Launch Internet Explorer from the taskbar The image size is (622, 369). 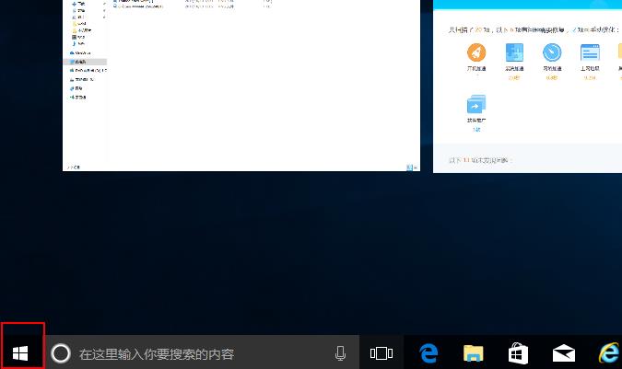click(x=607, y=353)
